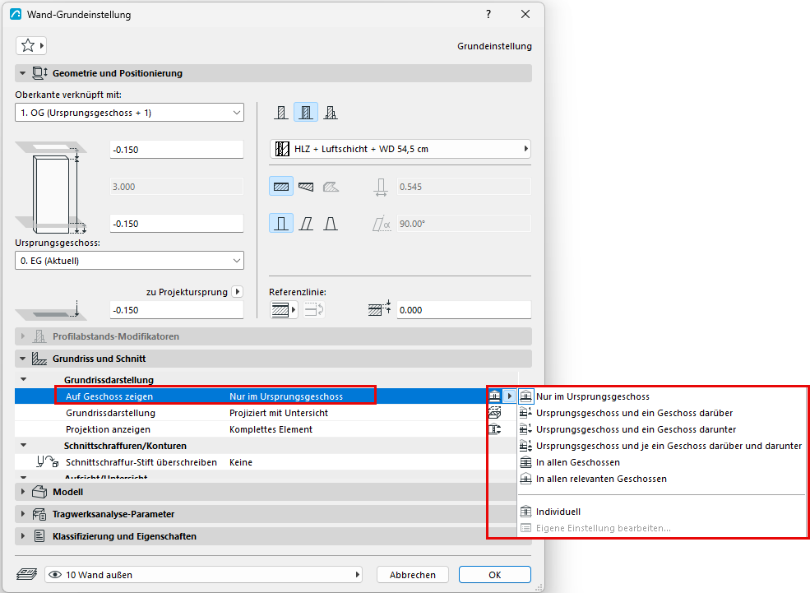Open the HLZ + Luftschicht composite selector
The width and height of the screenshot is (810, 593).
[400, 150]
